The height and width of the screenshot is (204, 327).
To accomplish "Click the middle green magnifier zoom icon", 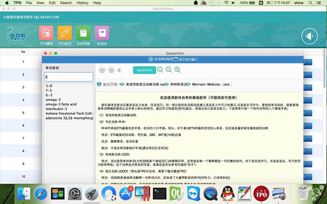I will [x=169, y=70].
